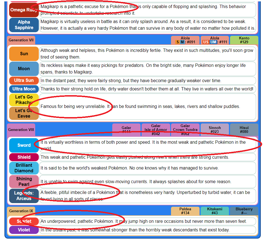Click the Kitakami #43 Pokédex cell
Screen dimensions: 268x240
(215, 211)
